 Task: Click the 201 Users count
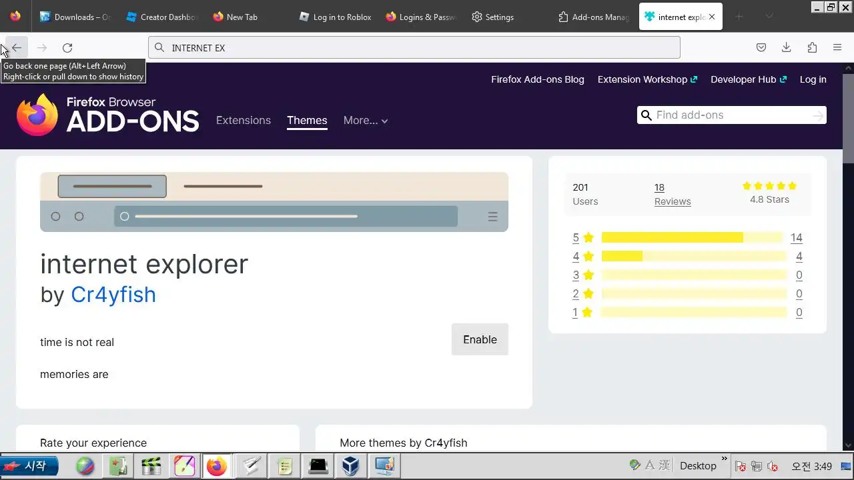pyautogui.click(x=585, y=194)
